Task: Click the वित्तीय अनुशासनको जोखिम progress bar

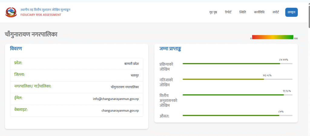Action: 237,95
